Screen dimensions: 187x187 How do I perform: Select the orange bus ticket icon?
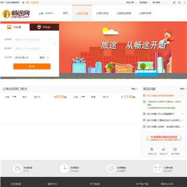click(9, 27)
